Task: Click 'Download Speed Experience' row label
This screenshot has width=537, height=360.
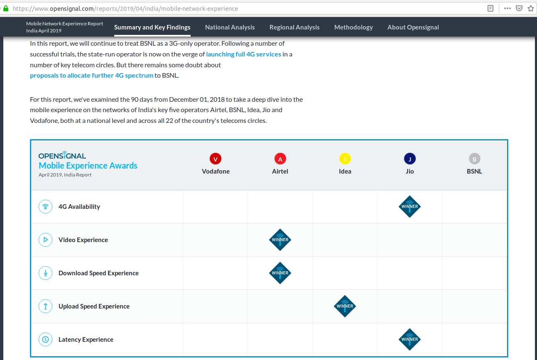Action: click(98, 273)
